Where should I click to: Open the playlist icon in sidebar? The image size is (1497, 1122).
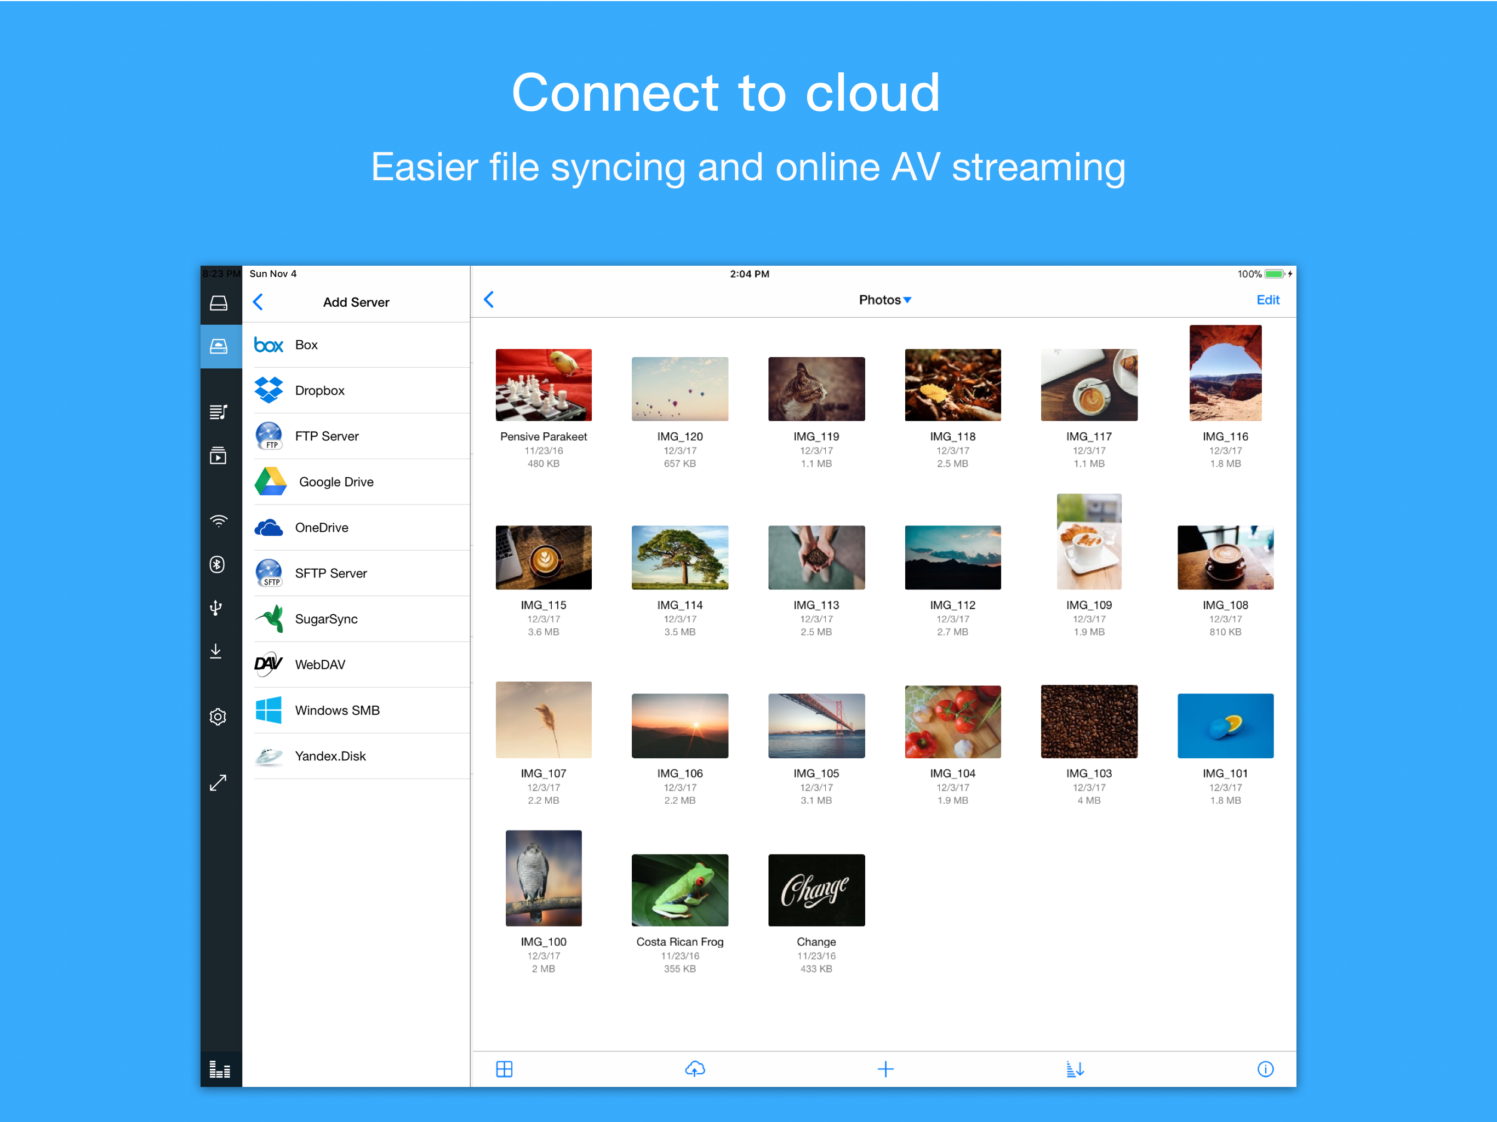pyautogui.click(x=218, y=411)
